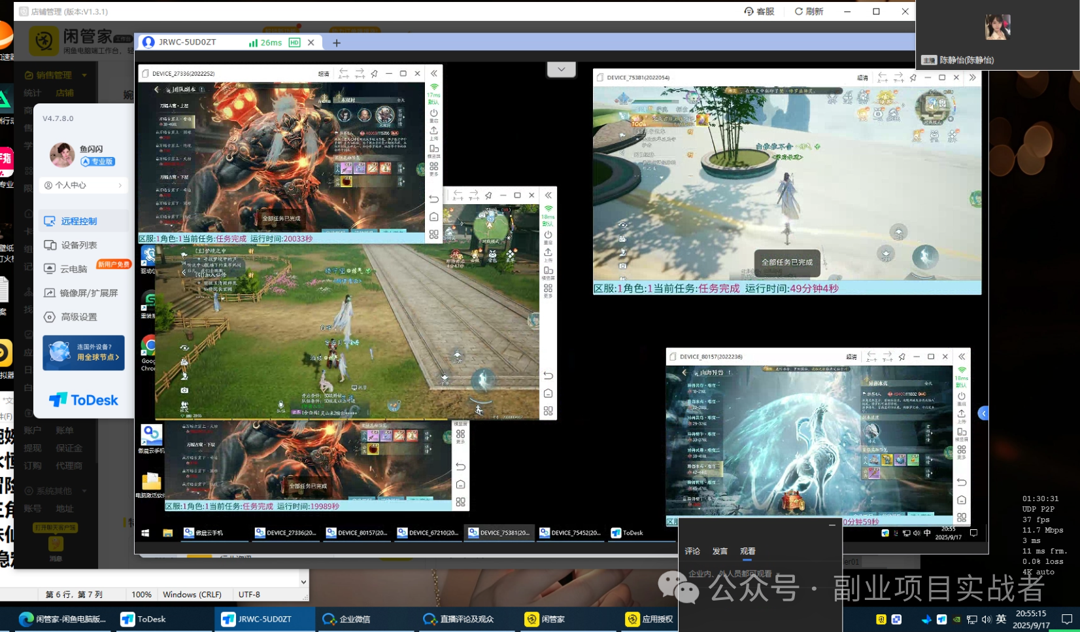Toggle pin on DEVICE_75381 window
Viewport: 1080px width, 632px height.
pos(913,77)
